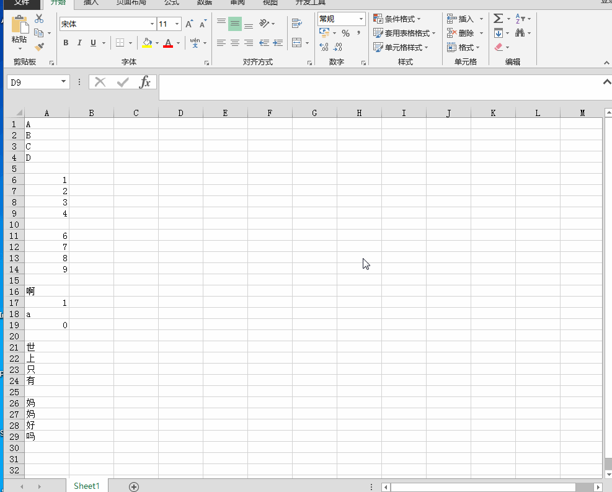The height and width of the screenshot is (492, 612).
Task: Open the 宋体 font name dropdown
Action: pos(152,24)
